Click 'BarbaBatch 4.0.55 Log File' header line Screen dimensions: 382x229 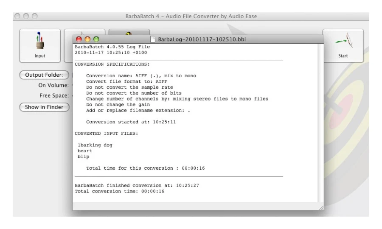click(112, 47)
